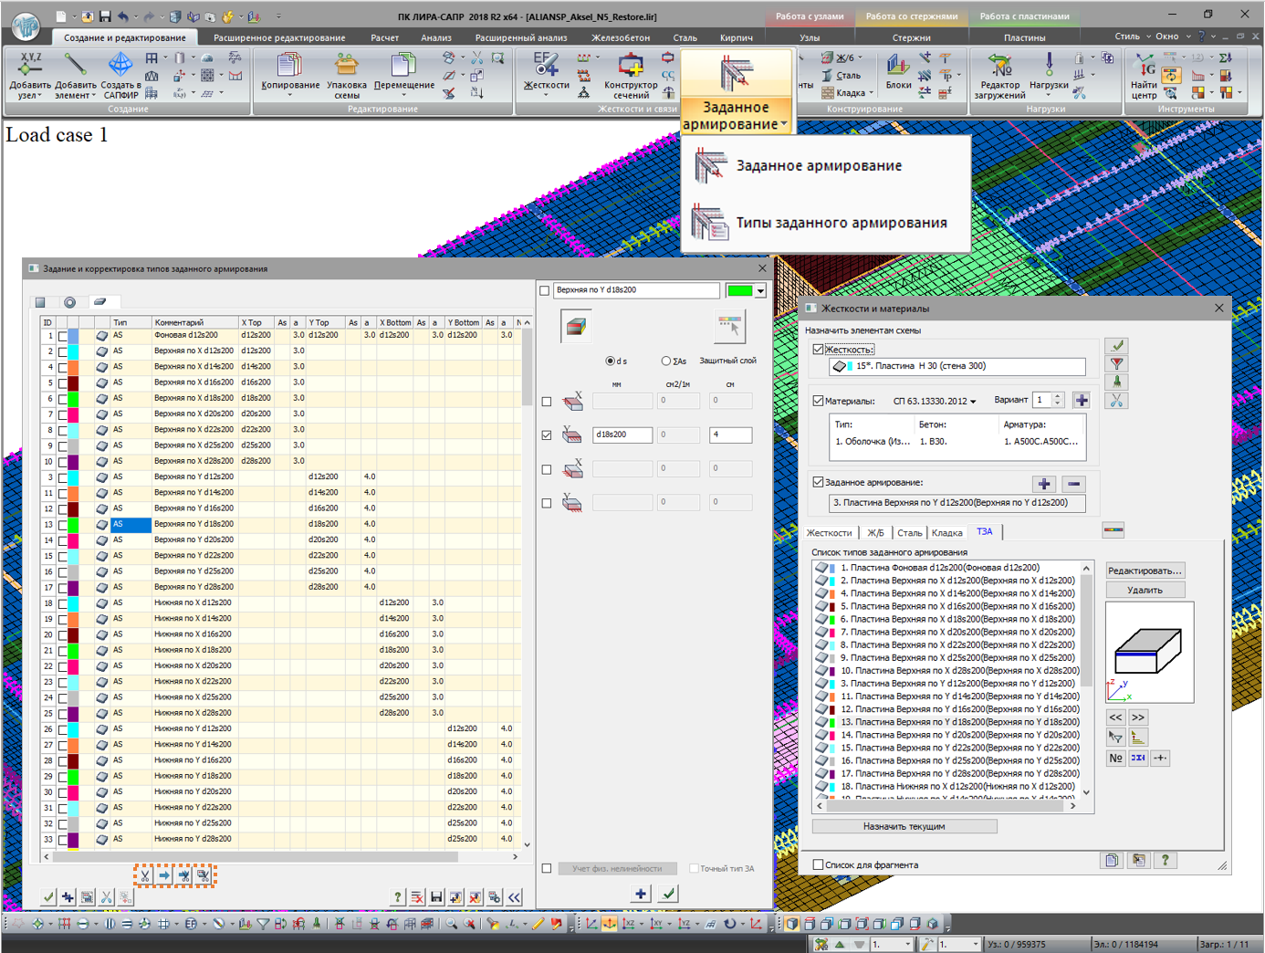Toggle the Заданное армирование checkbox
Screen dimensions: 1265x953
click(x=819, y=482)
